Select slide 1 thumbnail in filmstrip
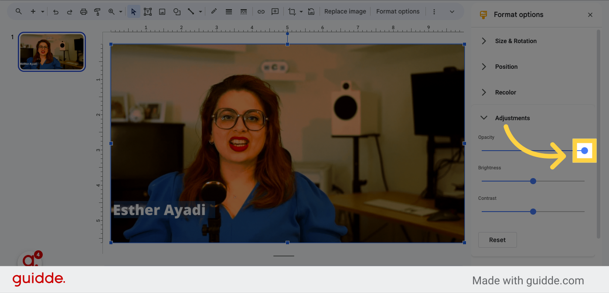The width and height of the screenshot is (609, 293). pos(52,51)
